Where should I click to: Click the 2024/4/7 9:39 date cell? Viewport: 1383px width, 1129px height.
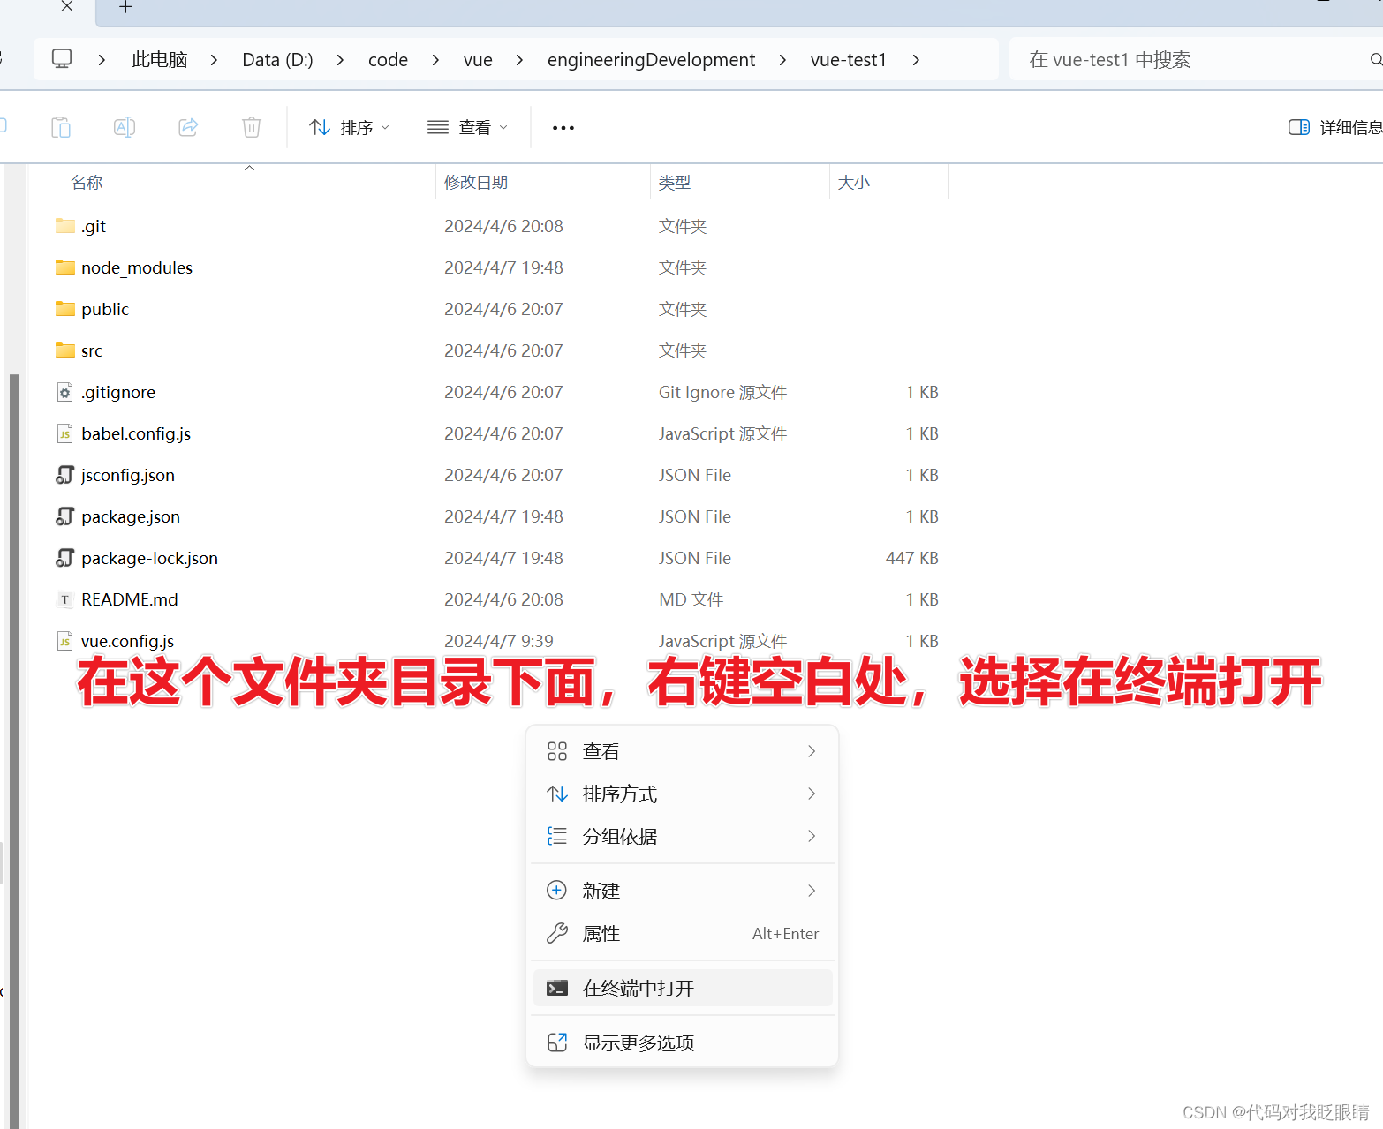[x=499, y=641]
